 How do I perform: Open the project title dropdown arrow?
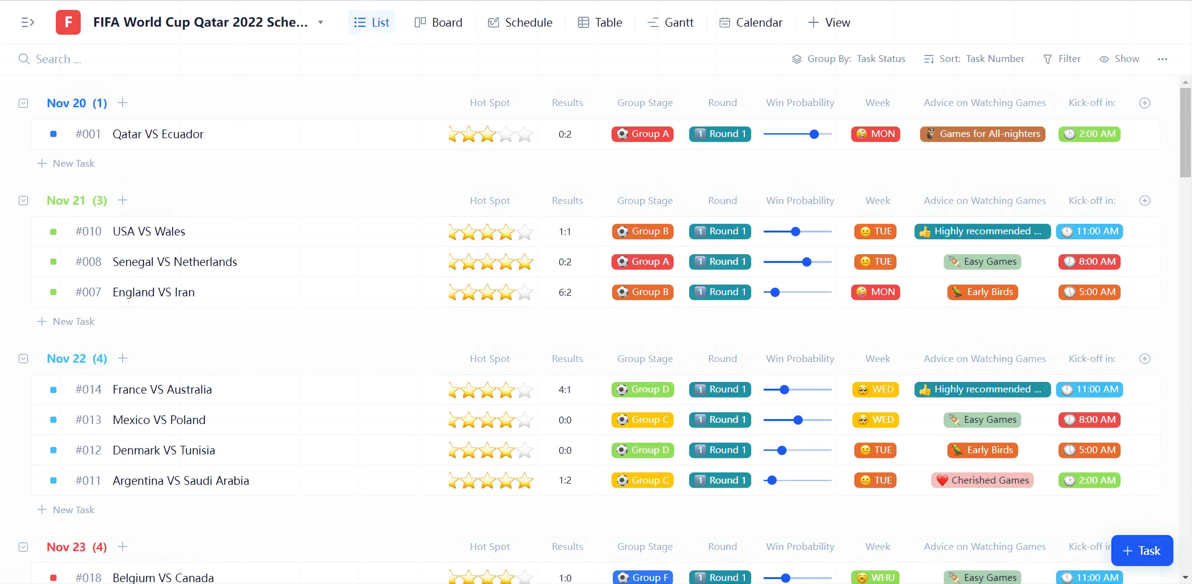[321, 22]
